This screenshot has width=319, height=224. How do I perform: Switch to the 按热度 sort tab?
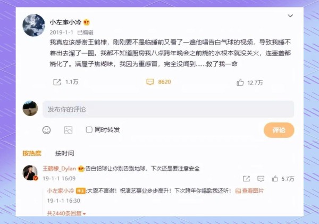click(32, 153)
